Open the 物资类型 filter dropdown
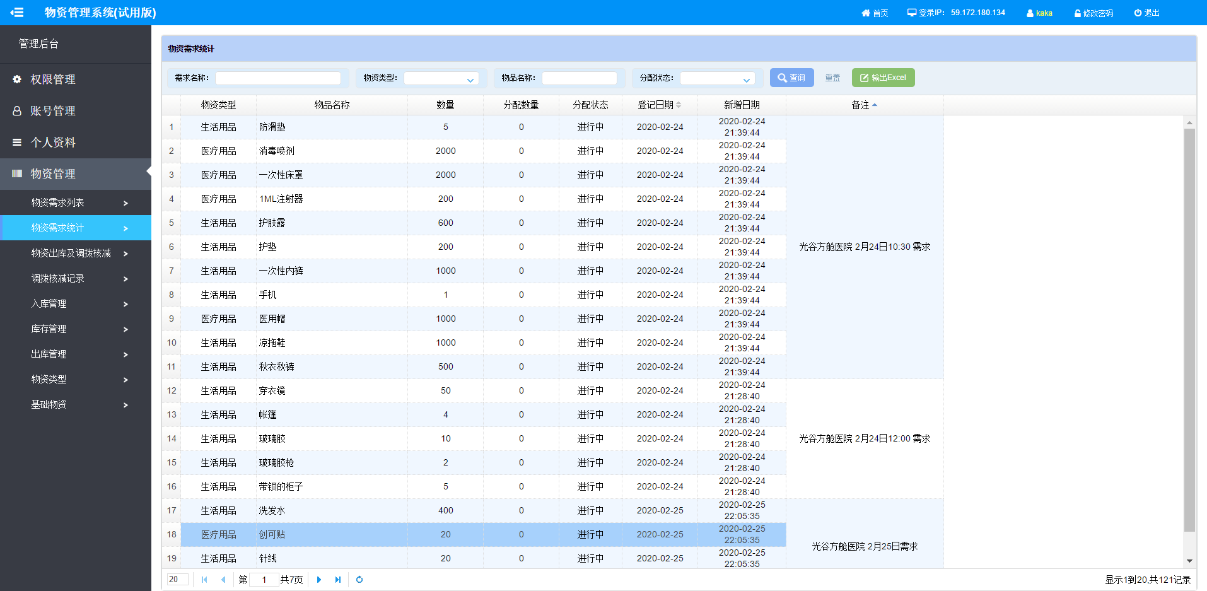The width and height of the screenshot is (1207, 591). coord(441,78)
